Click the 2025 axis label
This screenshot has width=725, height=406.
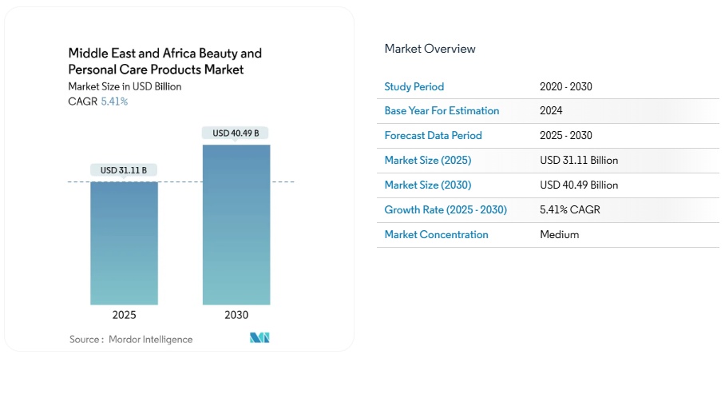click(x=124, y=315)
